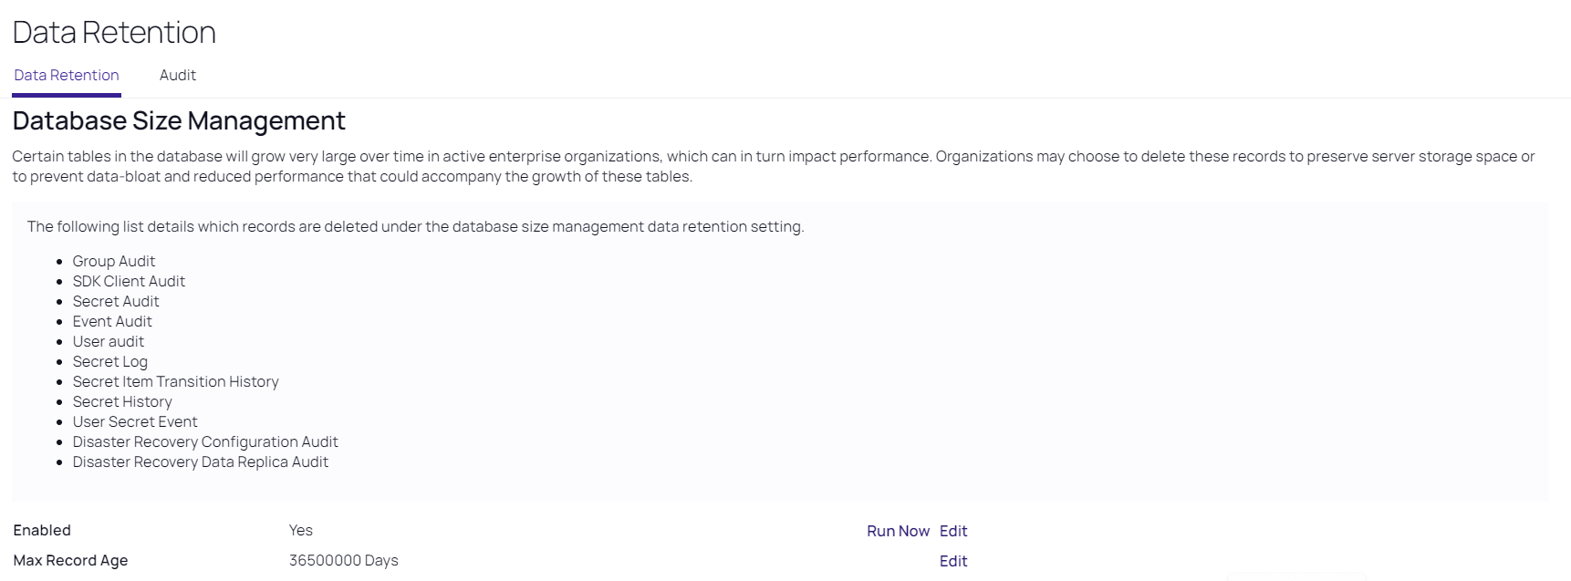Click Disaster Recovery Configuration Audit item
The width and height of the screenshot is (1571, 581).
tap(205, 442)
